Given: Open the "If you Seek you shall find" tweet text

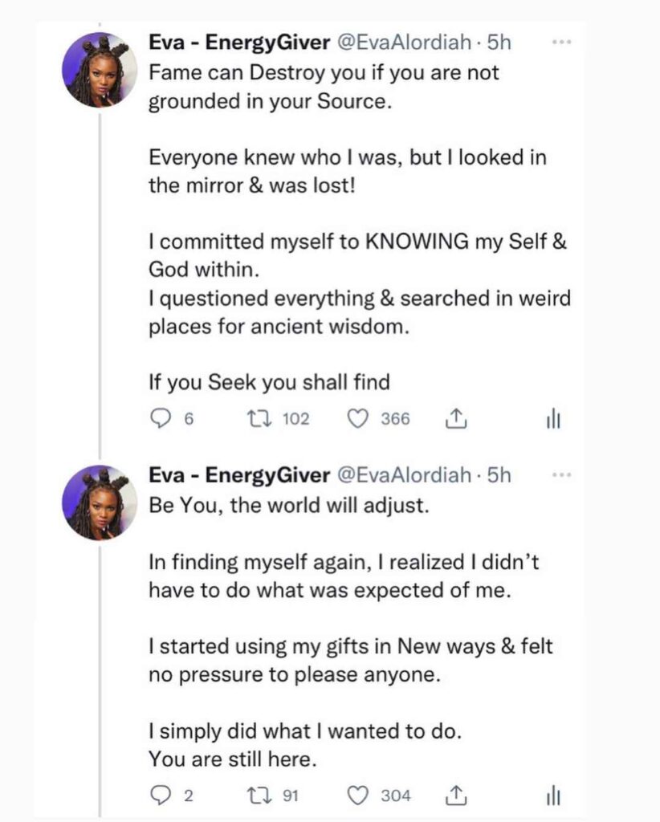Looking at the screenshot, I should click(269, 382).
